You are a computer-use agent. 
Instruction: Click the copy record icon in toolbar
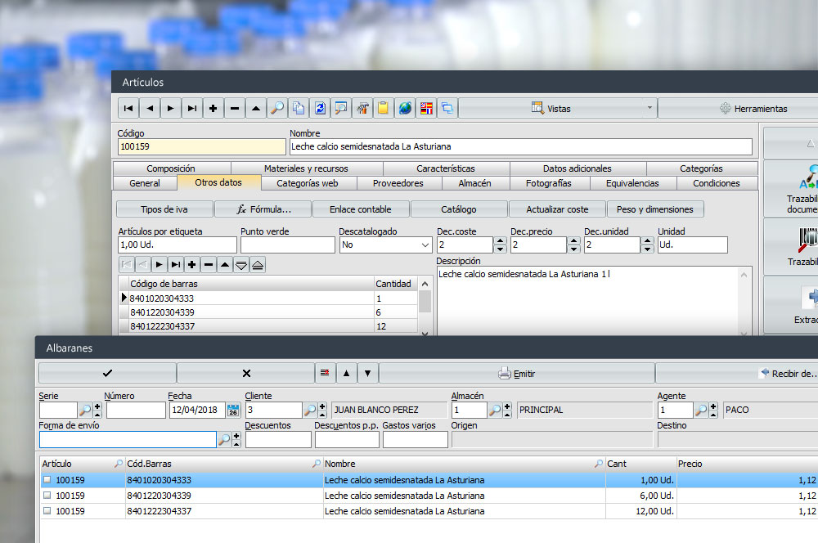pyautogui.click(x=299, y=108)
